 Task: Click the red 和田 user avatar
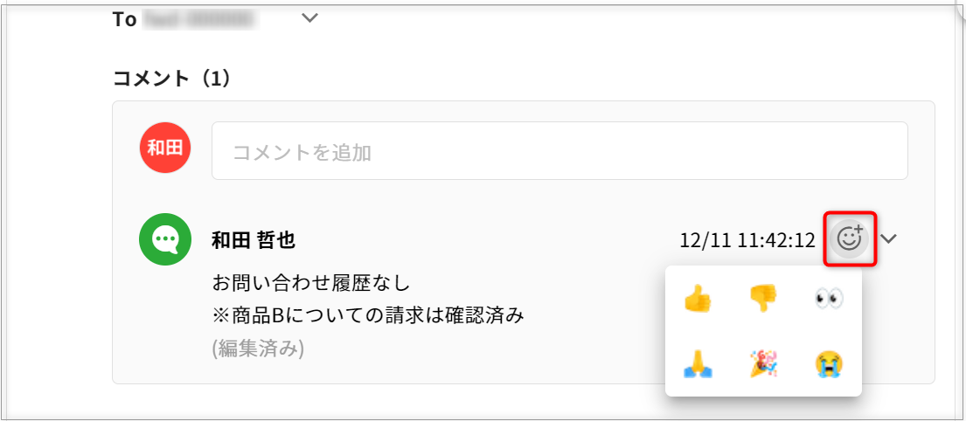(165, 148)
